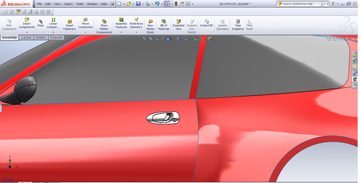Viewport: 361px width, 183px height.
Task: Open Bill of Materials
Action: pyautogui.click(x=164, y=25)
